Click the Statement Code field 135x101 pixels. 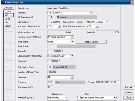coord(50,87)
